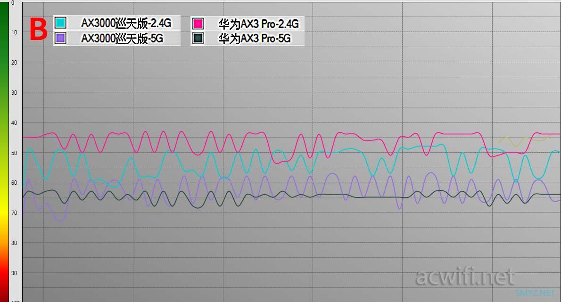561x302 pixels.
Task: Click the 90 axis label
Action: [x=14, y=273]
